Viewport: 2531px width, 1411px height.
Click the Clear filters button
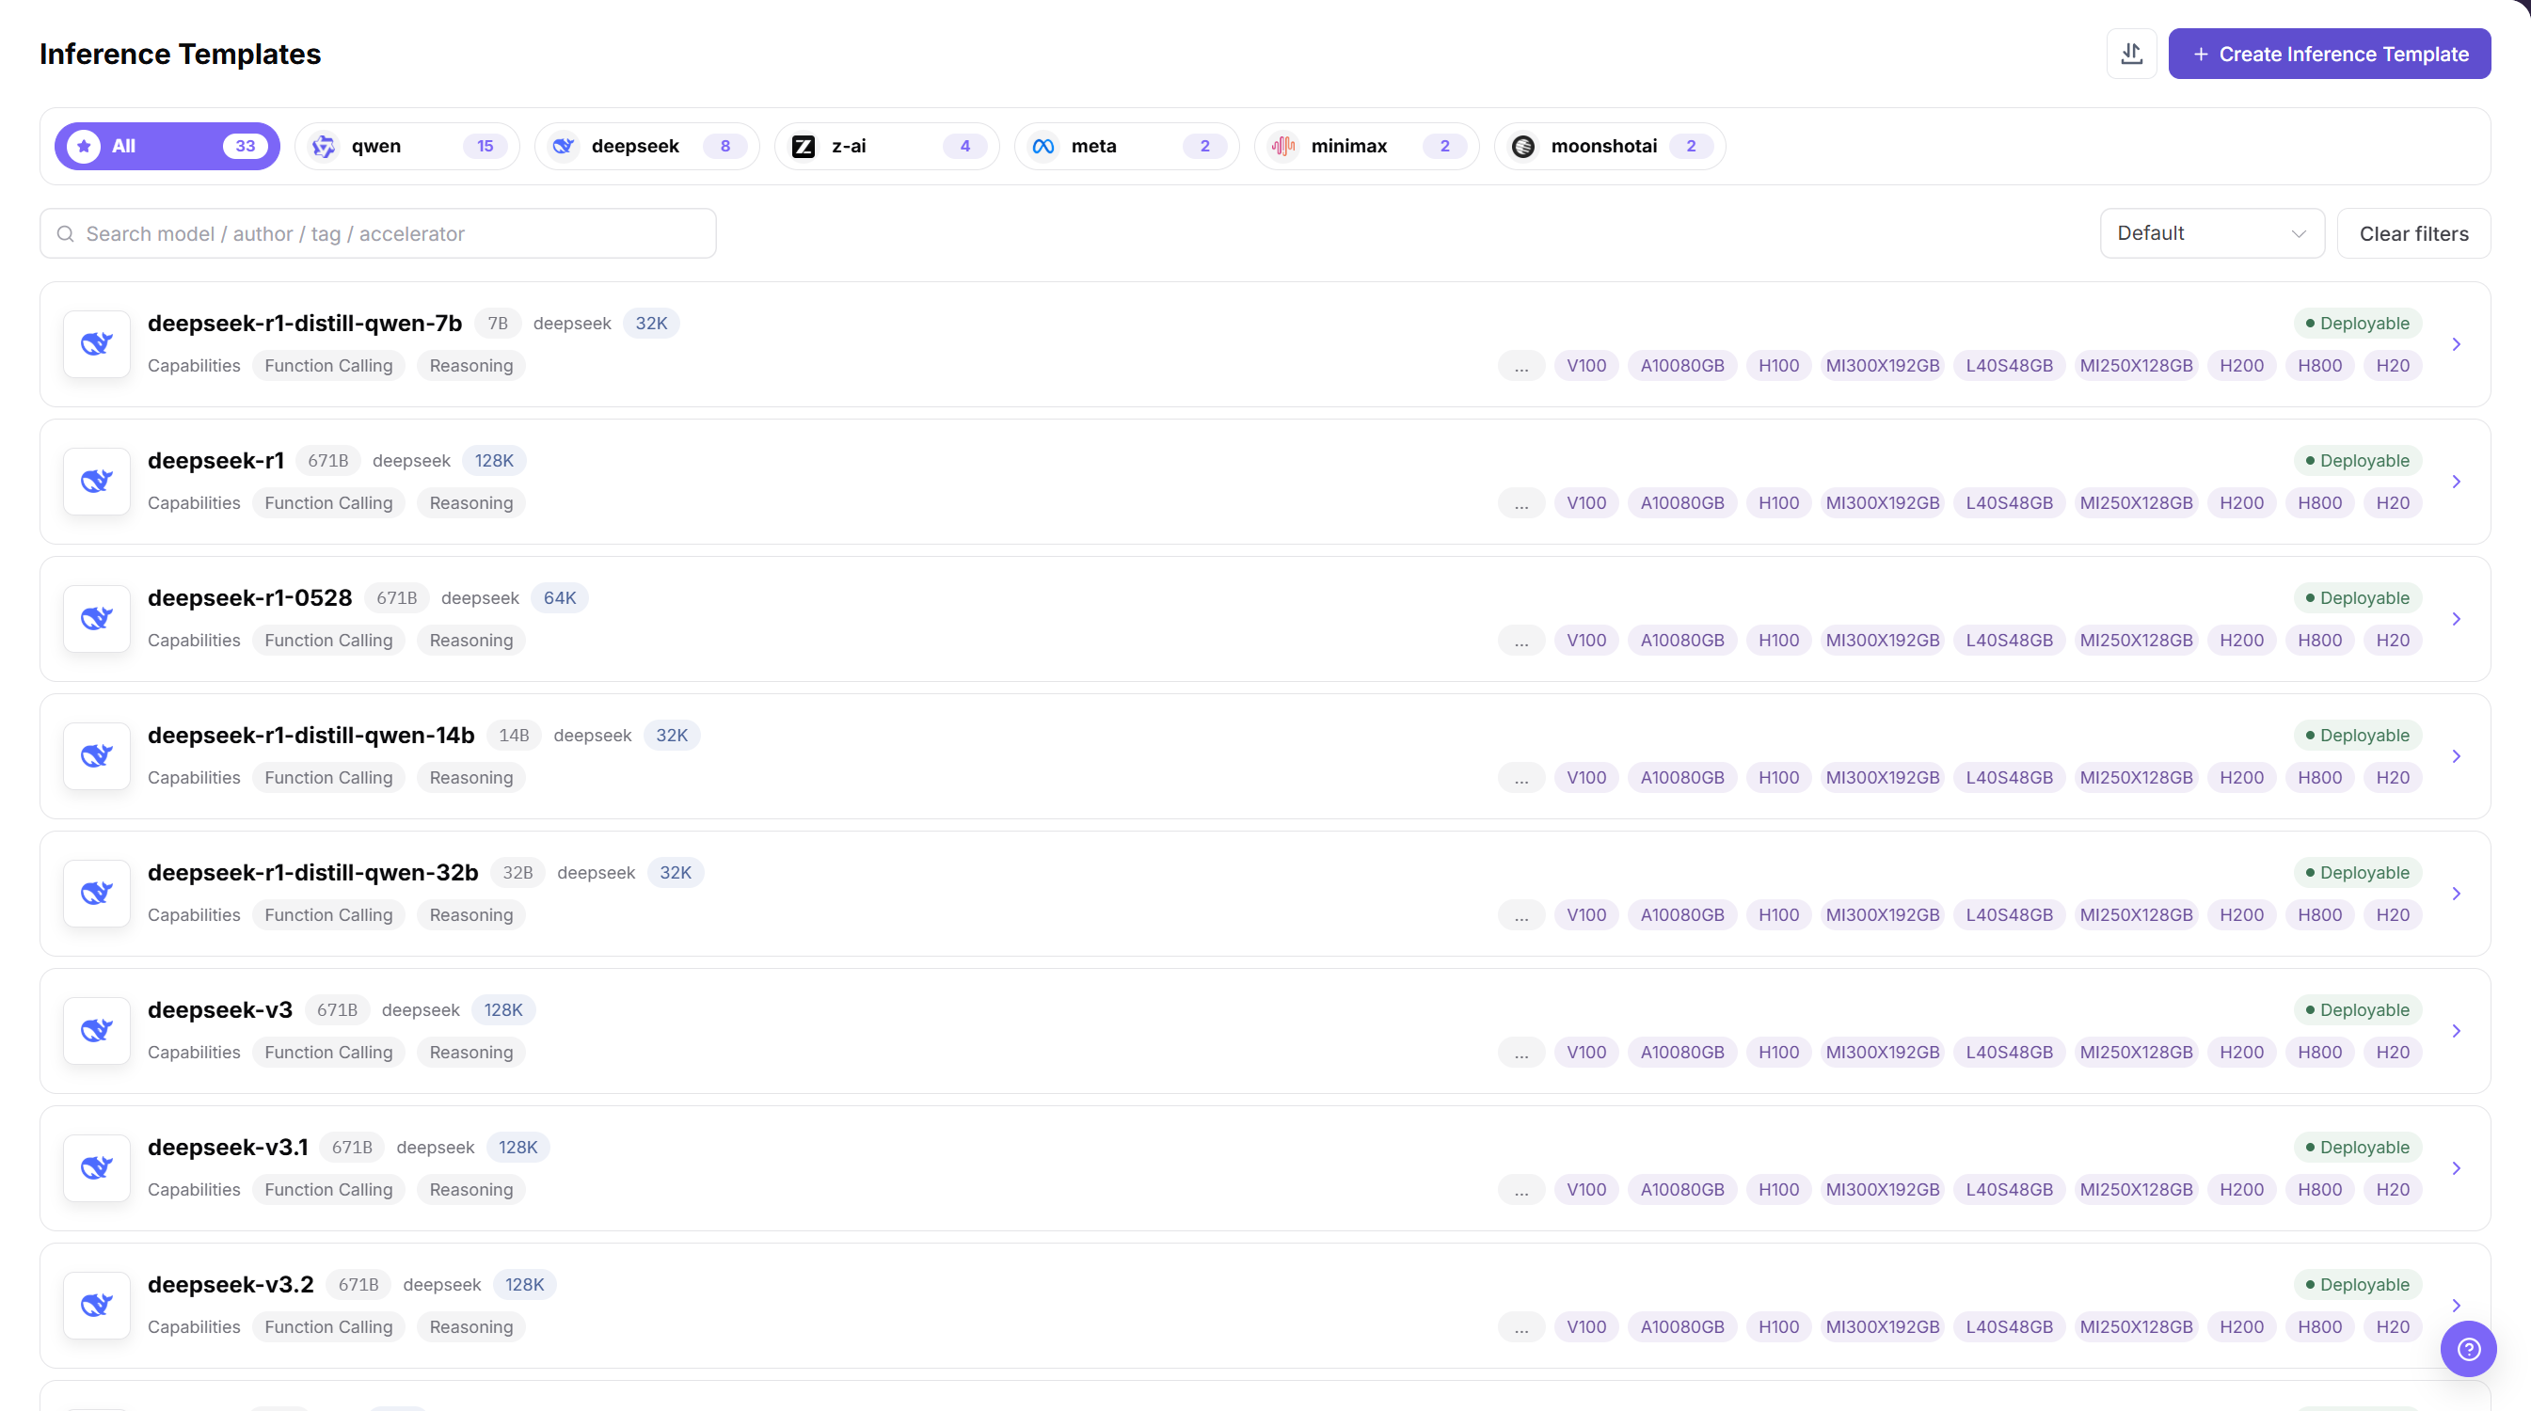pos(2413,234)
